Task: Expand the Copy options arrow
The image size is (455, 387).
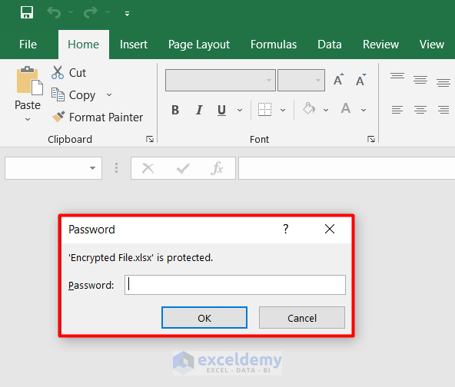Action: click(x=109, y=94)
